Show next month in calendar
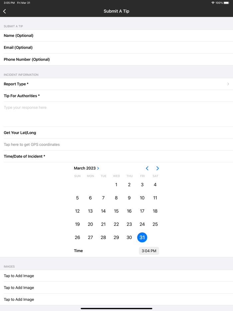This screenshot has width=233, height=311. [x=157, y=168]
